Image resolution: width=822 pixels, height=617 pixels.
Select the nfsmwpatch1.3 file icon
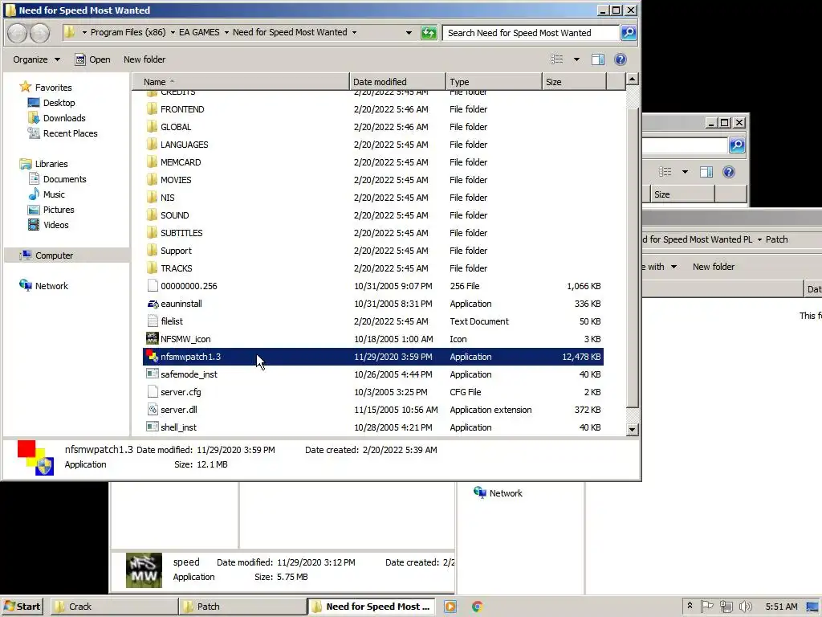click(152, 356)
